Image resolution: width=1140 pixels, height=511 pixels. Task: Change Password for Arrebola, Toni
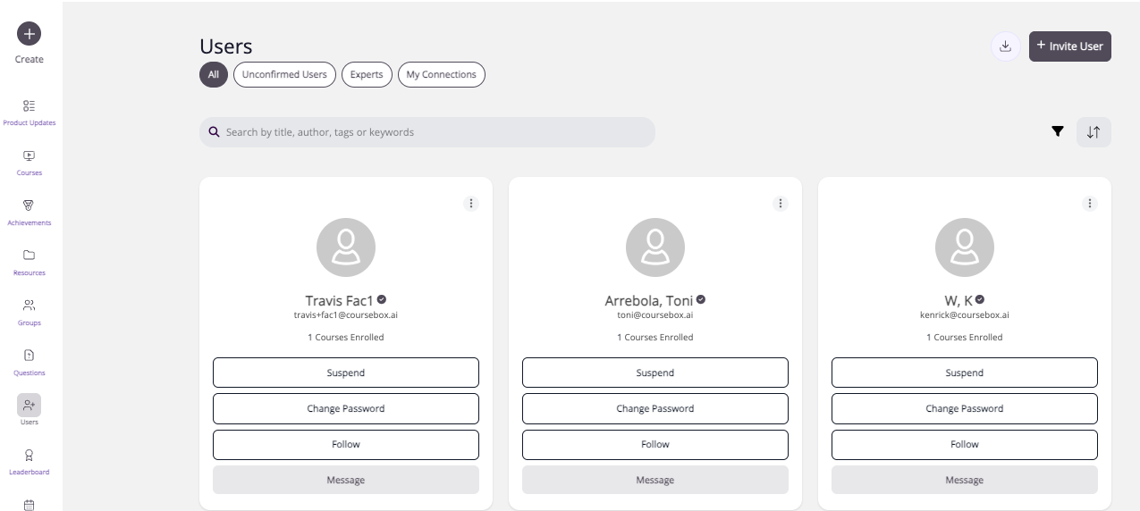pyautogui.click(x=655, y=408)
